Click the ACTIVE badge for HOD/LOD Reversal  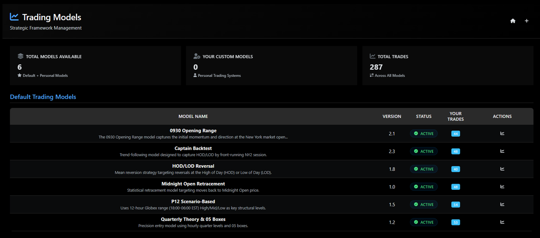pyautogui.click(x=424, y=169)
